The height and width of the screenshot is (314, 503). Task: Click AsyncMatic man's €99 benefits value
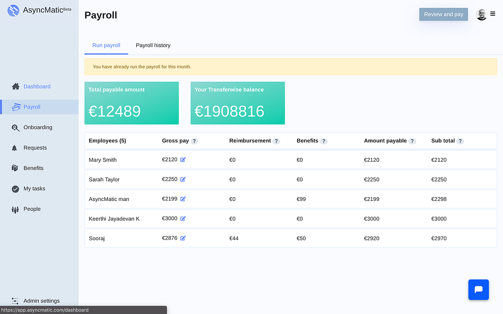pos(301,199)
